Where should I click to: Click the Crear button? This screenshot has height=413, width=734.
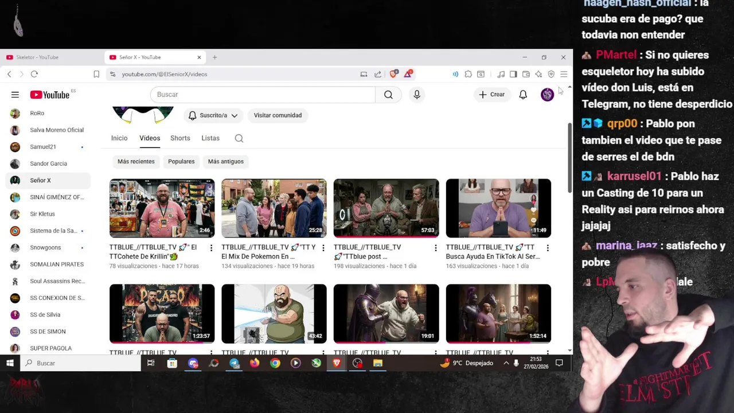coord(492,95)
